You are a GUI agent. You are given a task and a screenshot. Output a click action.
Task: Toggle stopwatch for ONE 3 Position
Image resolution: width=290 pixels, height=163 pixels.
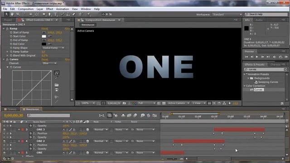click(x=30, y=134)
